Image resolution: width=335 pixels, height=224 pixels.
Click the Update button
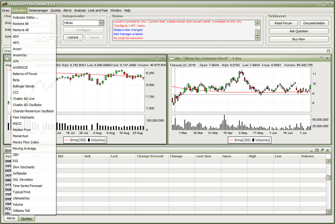tap(73, 37)
